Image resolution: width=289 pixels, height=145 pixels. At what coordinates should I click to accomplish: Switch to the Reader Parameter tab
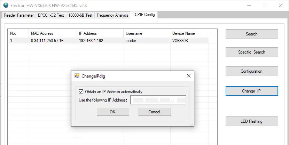click(19, 15)
